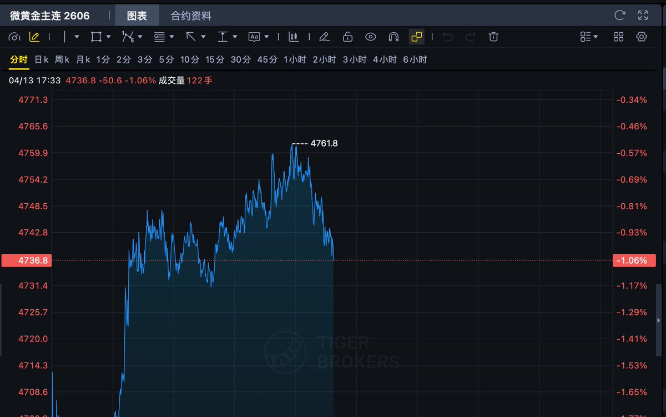Click the -0.34% percent axis label
Viewport: 666px width, 417px height.
click(632, 100)
